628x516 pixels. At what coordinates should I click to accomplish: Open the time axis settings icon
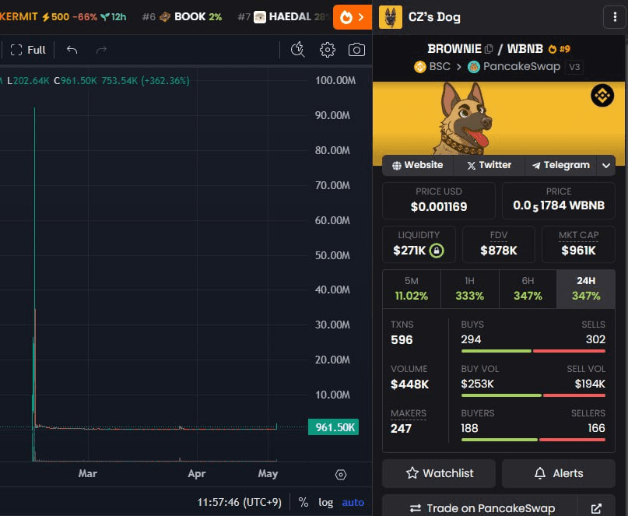(341, 475)
